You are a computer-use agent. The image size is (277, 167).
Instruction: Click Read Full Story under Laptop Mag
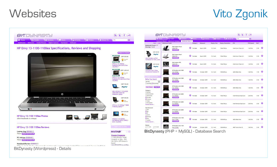28,134
